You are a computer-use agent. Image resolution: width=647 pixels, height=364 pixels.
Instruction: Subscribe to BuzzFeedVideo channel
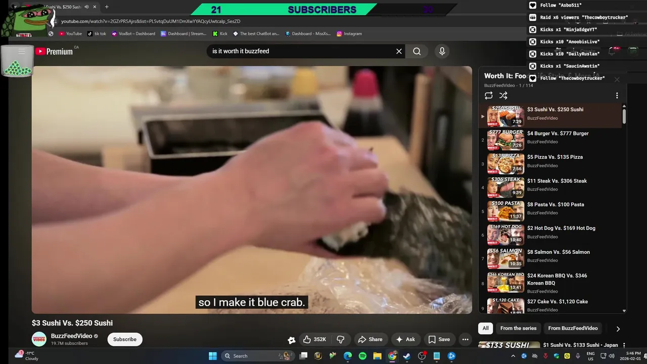124,339
